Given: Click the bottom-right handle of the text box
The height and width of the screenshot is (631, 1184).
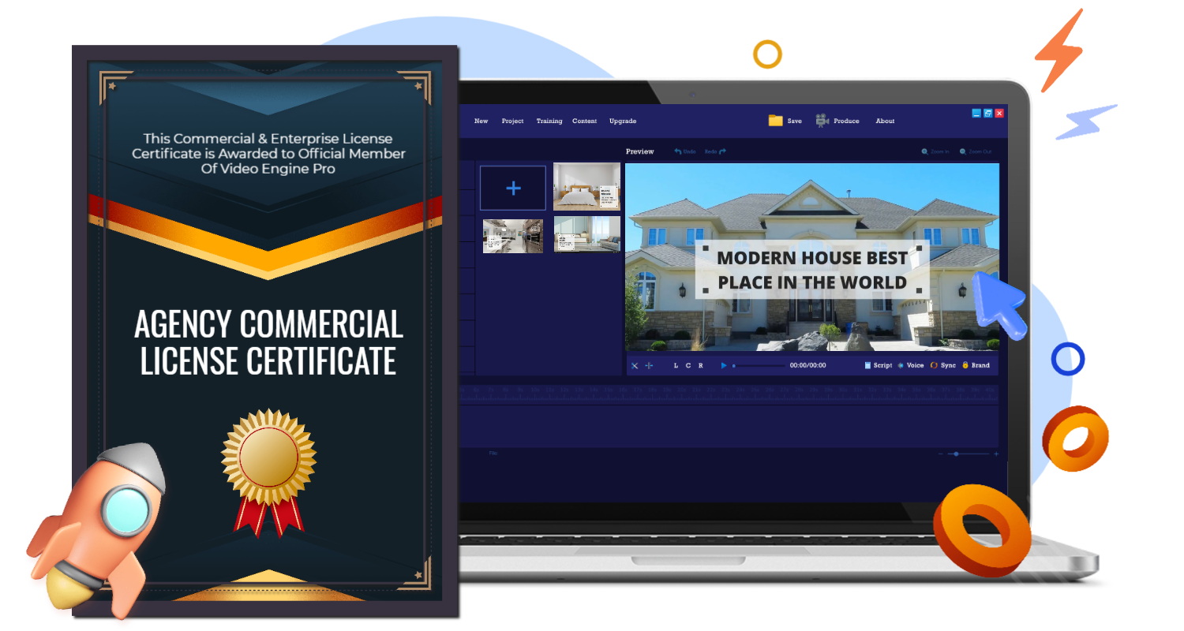Looking at the screenshot, I should point(919,290).
